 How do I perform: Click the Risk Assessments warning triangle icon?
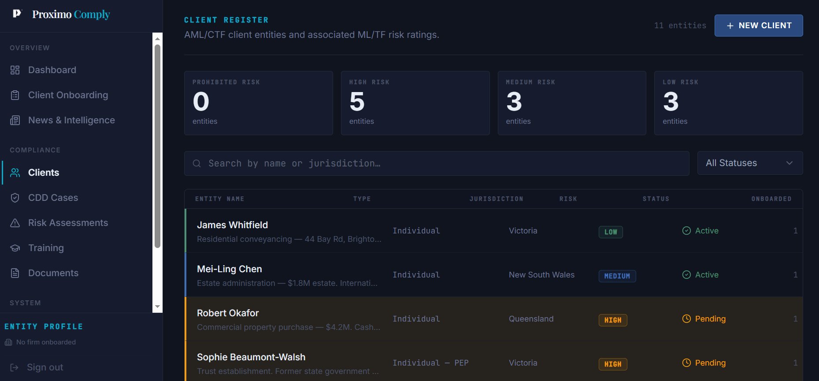coord(15,223)
